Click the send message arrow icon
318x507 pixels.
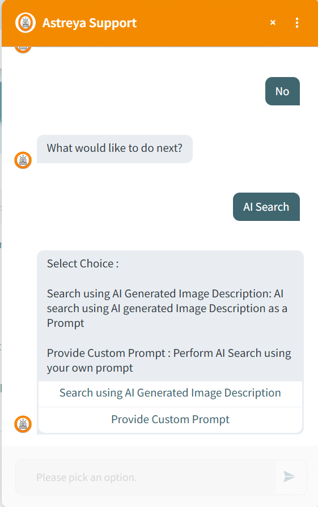(x=289, y=476)
